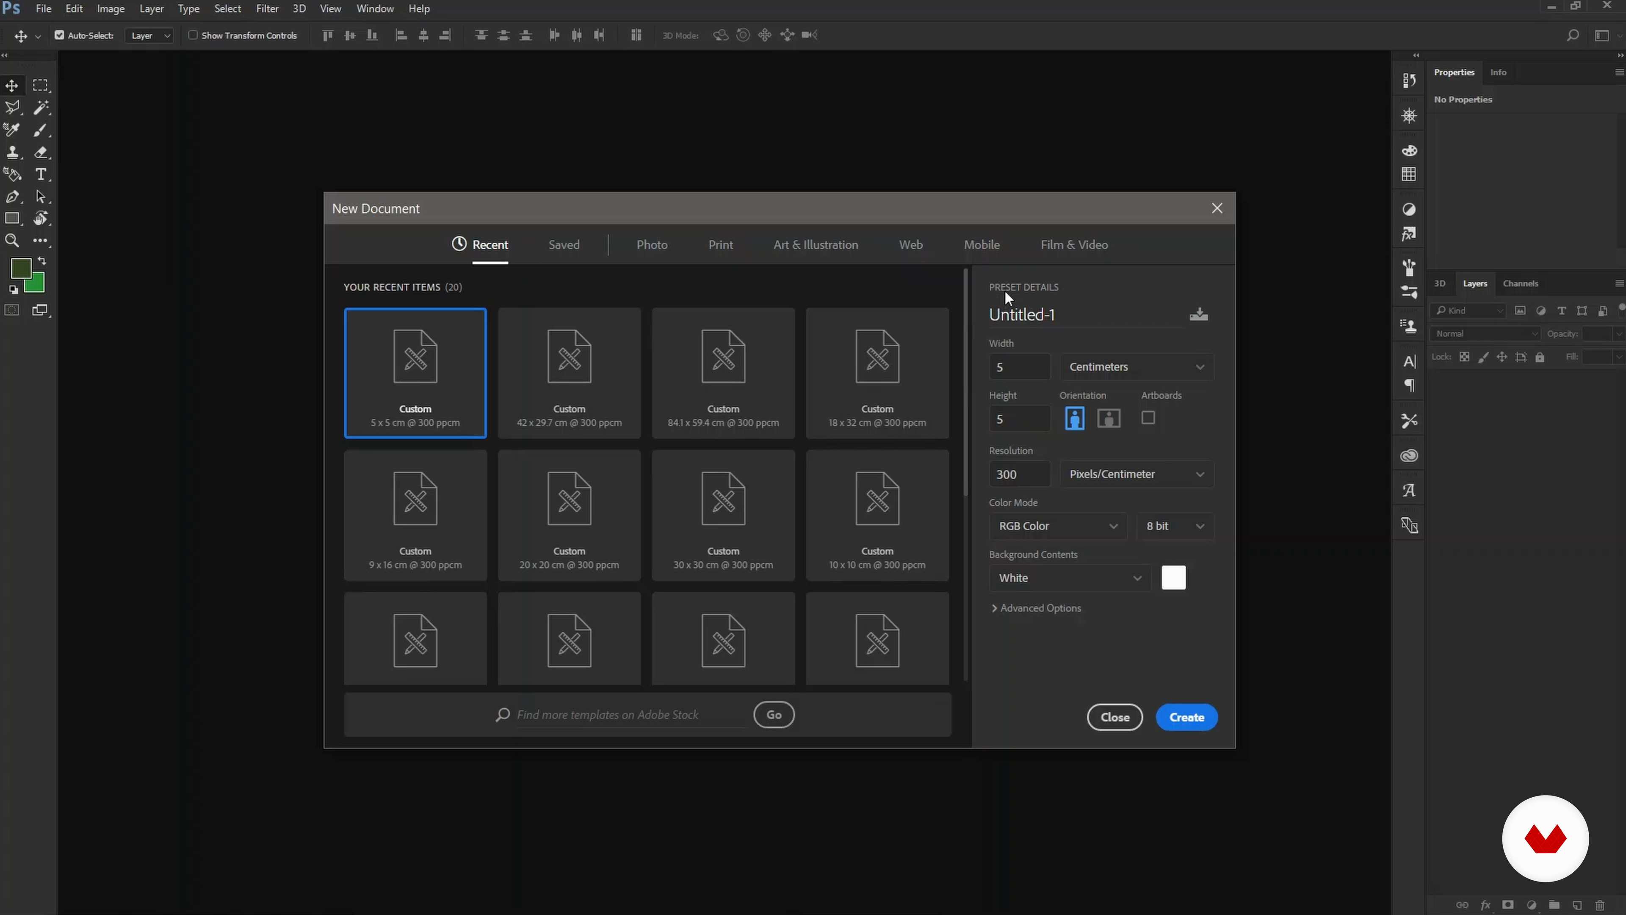
Task: Click the save preset icon beside Untitled-1
Action: (1199, 314)
